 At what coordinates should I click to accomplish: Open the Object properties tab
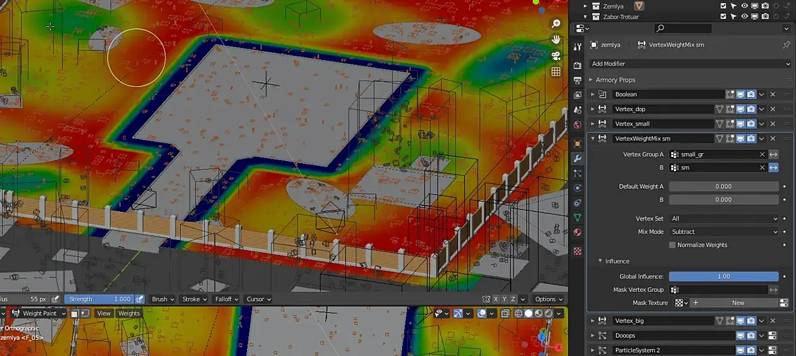[577, 144]
